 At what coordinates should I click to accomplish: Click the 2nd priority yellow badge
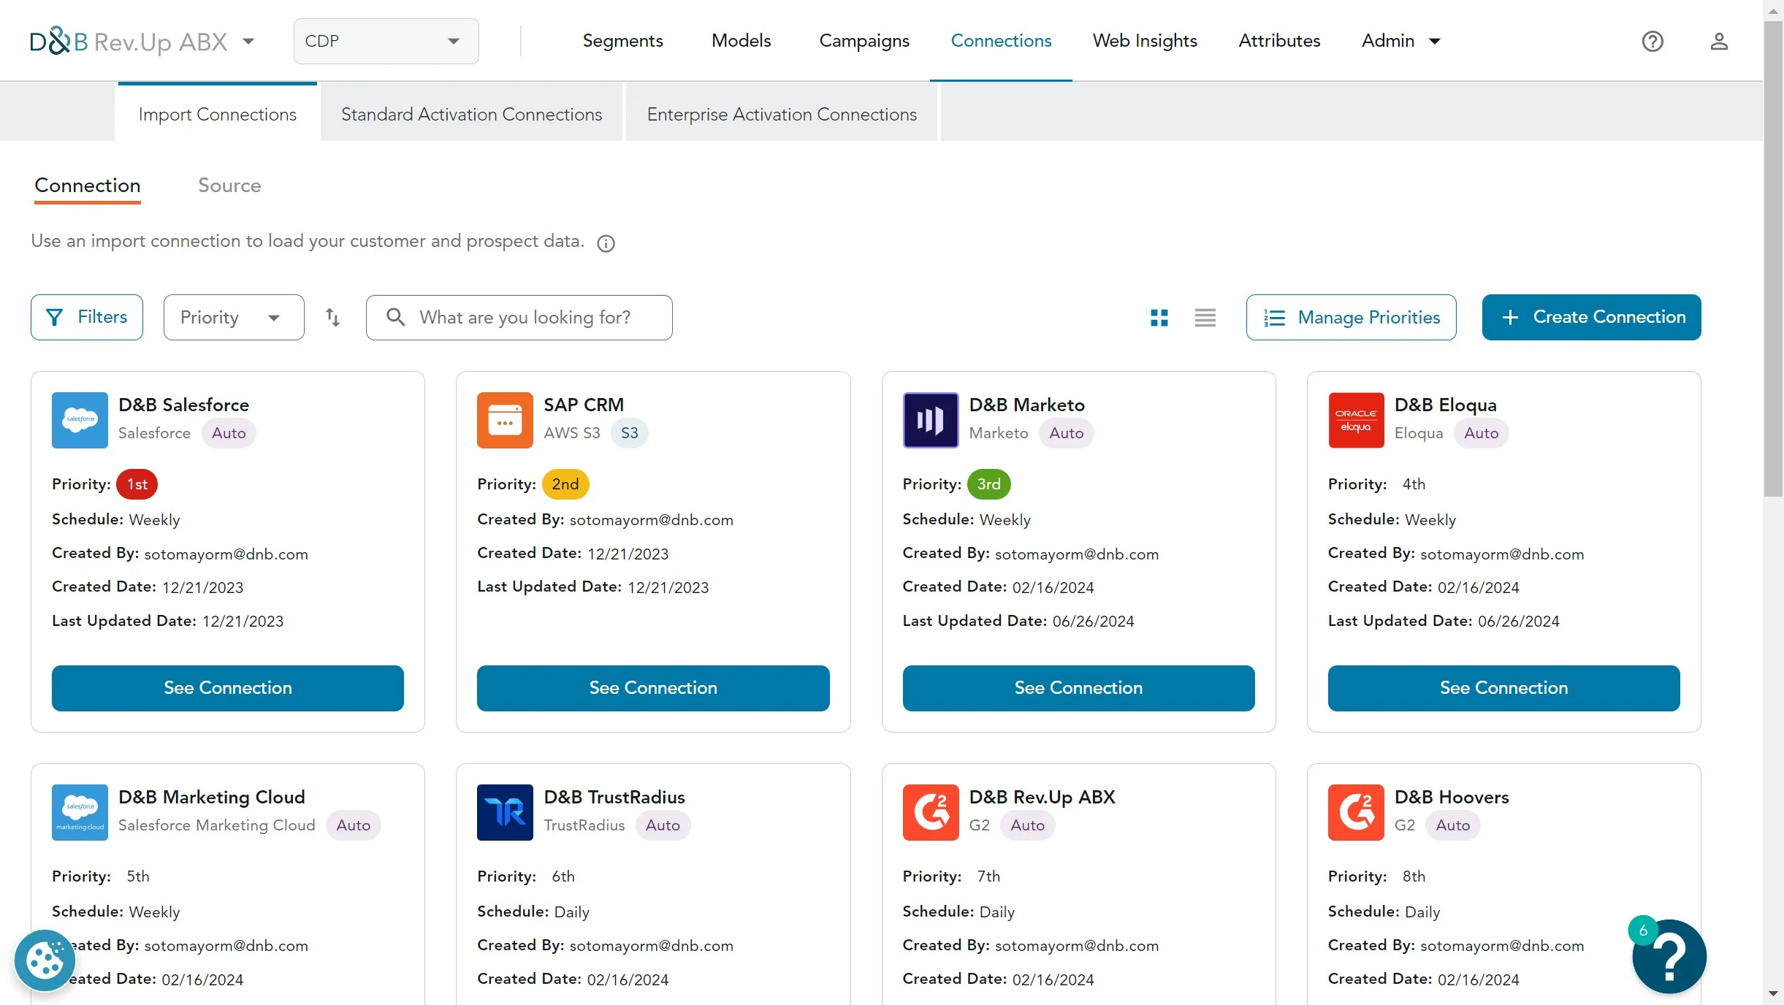[x=565, y=484]
